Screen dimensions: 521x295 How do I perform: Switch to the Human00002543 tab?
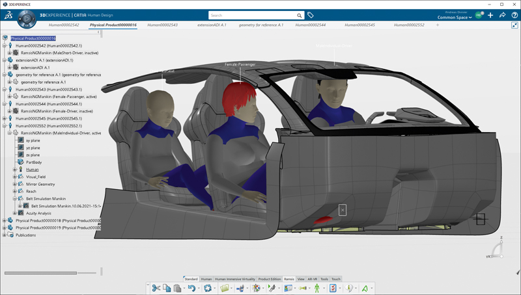[163, 25]
